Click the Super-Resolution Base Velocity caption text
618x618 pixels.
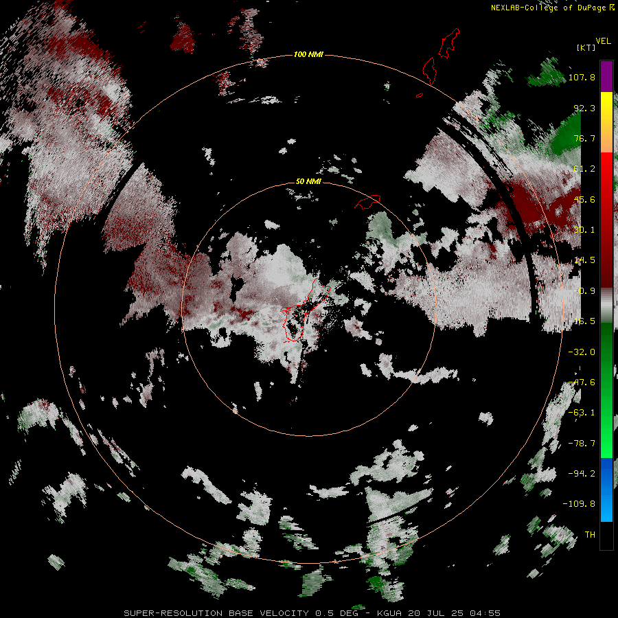click(x=312, y=613)
